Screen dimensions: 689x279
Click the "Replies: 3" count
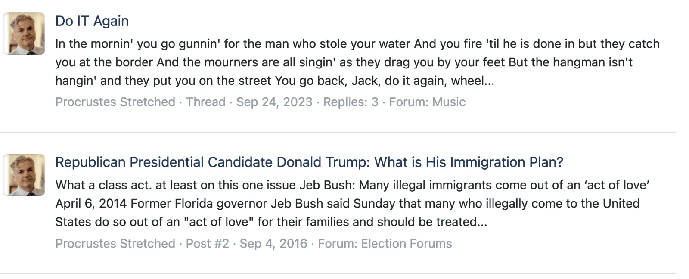(351, 102)
